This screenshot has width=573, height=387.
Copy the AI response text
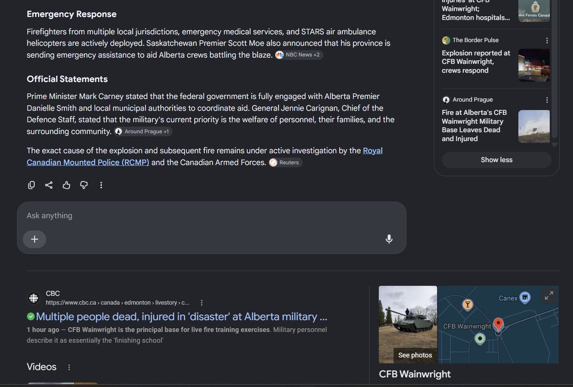(x=32, y=185)
